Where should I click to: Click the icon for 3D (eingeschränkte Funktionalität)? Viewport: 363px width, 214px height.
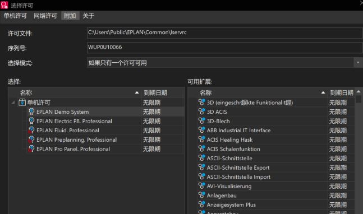click(201, 102)
